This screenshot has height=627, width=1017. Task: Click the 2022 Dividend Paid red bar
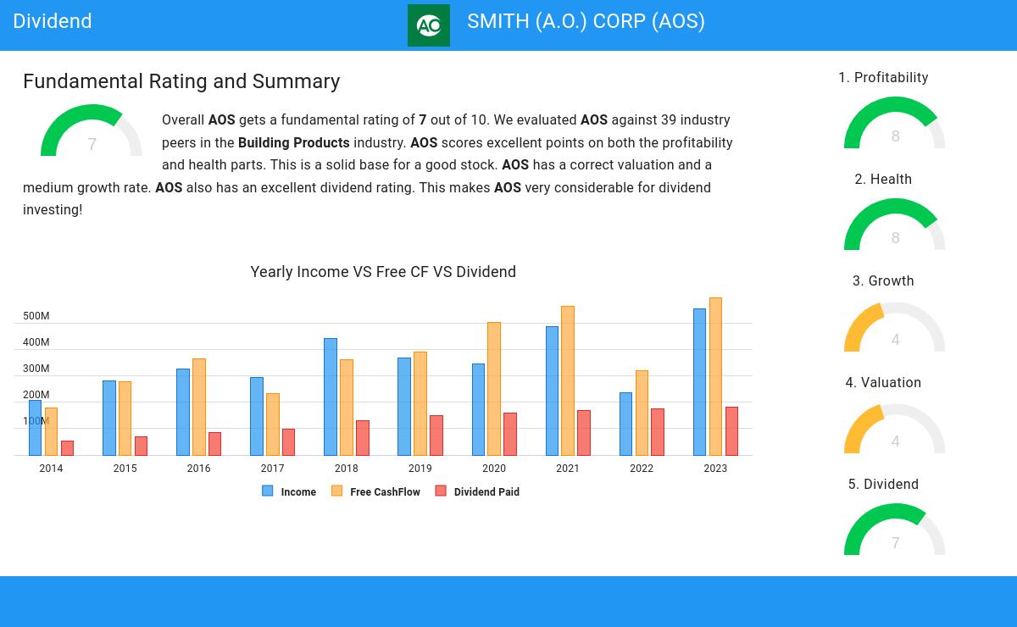tap(658, 432)
